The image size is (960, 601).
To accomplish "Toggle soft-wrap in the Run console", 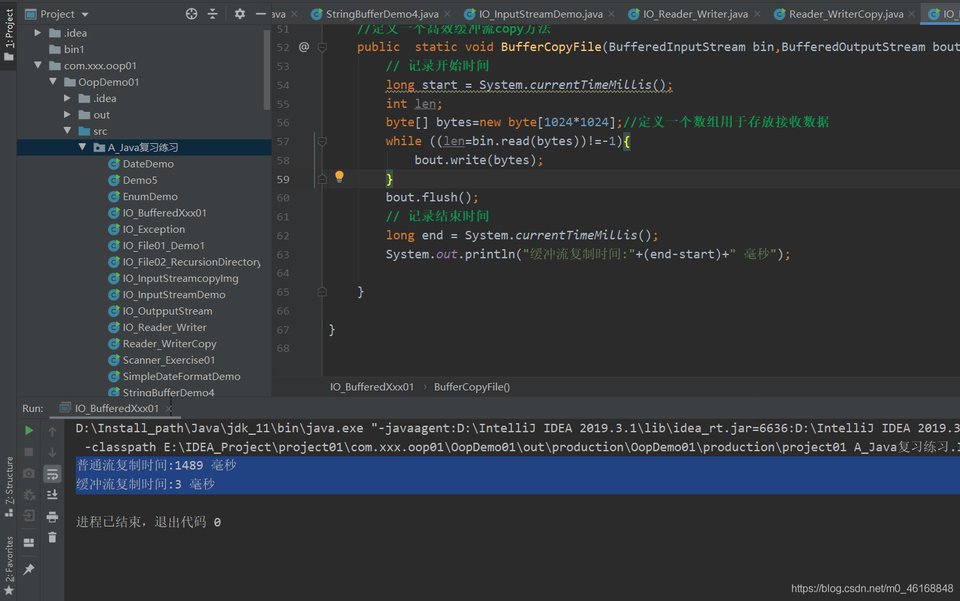I will pyautogui.click(x=52, y=473).
